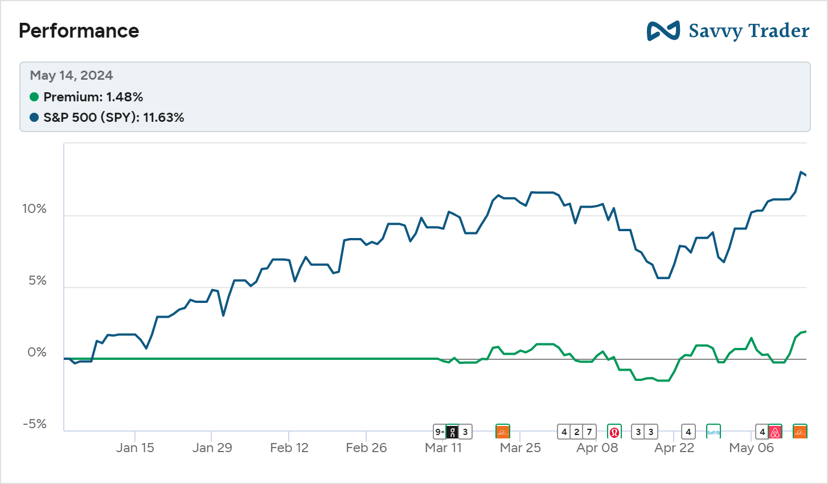
Task: Open the Airbnb trade marker
Action: [x=775, y=432]
